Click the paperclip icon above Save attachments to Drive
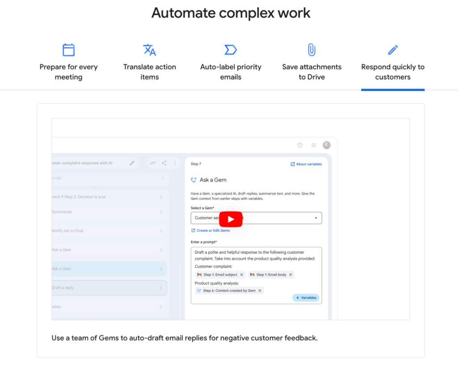 click(311, 49)
